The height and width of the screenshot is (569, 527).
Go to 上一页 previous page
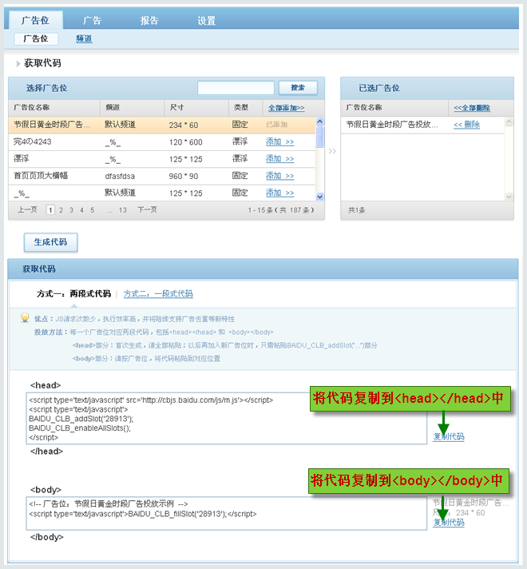(28, 209)
